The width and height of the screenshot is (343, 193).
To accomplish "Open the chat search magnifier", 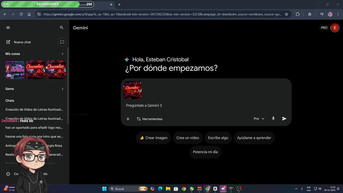I will click(62, 28).
